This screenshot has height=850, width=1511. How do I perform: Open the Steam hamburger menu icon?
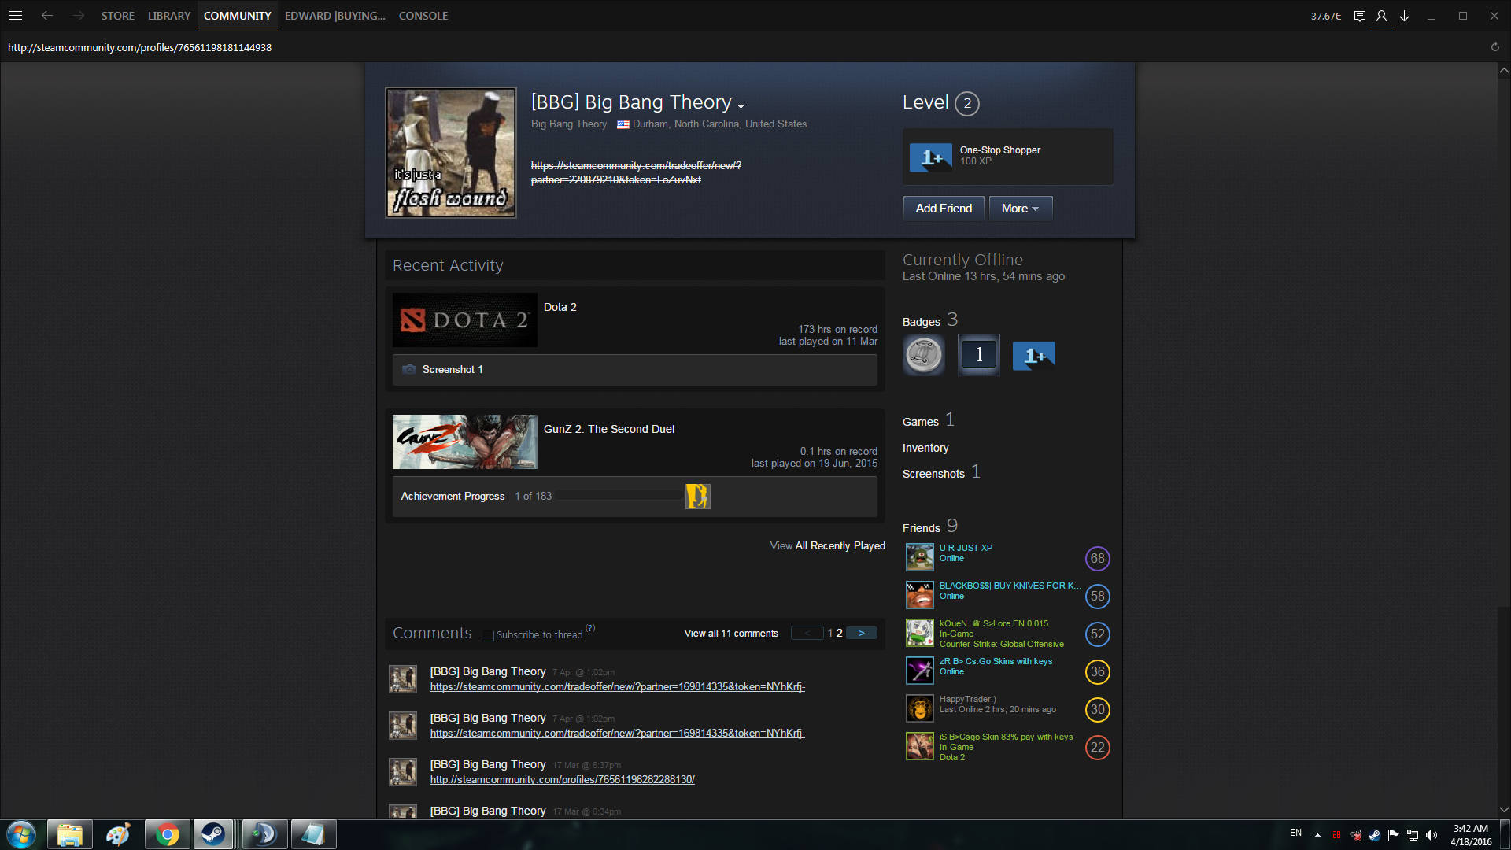pos(15,16)
